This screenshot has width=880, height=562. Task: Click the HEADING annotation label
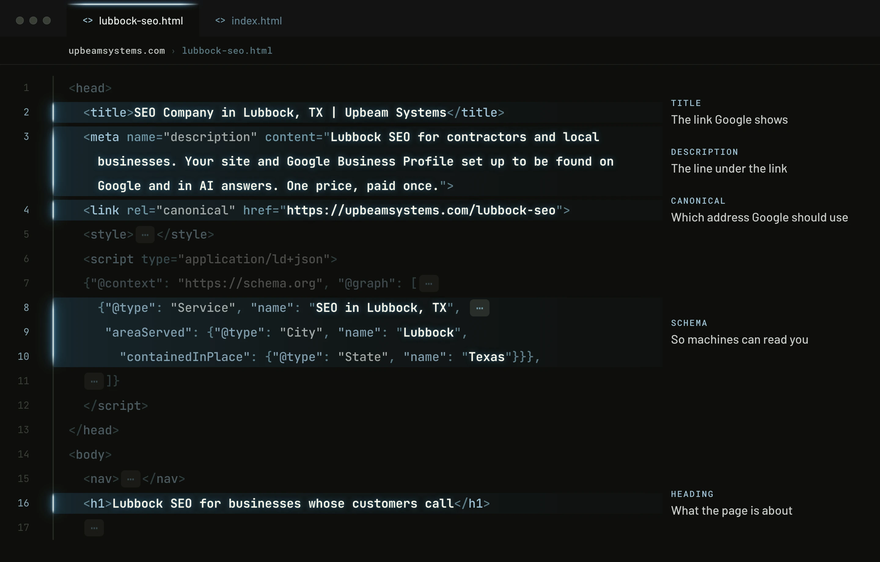click(692, 494)
